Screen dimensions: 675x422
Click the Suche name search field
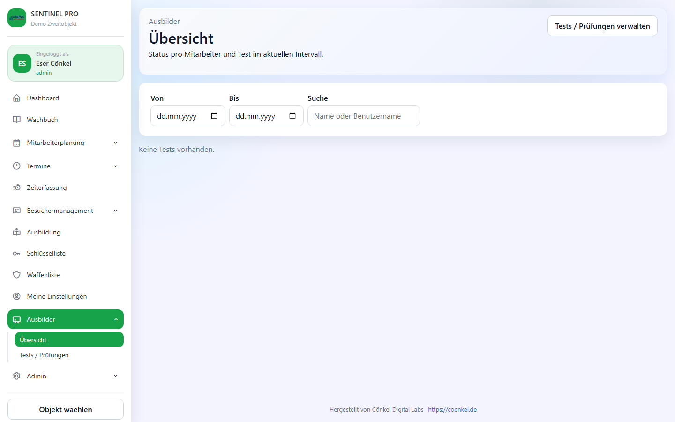pos(363,115)
